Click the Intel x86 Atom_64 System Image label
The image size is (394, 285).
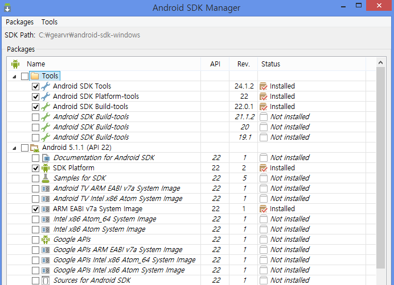pos(105,219)
